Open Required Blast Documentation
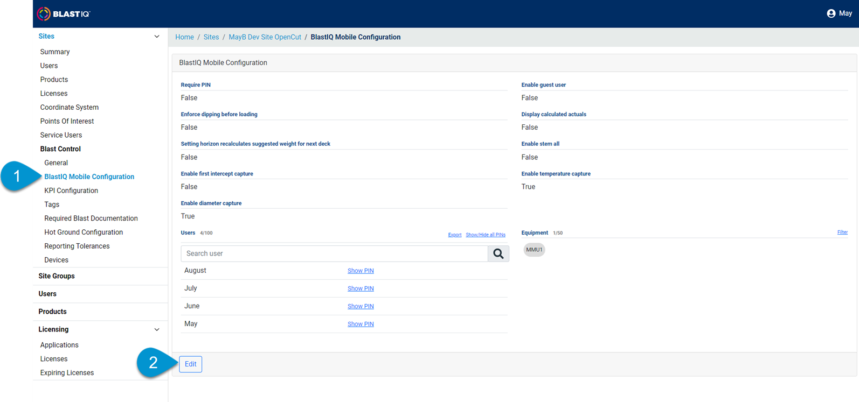 pyautogui.click(x=91, y=218)
